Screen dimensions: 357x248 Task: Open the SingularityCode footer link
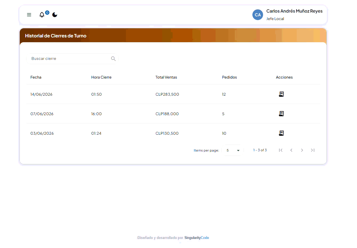[197, 238]
